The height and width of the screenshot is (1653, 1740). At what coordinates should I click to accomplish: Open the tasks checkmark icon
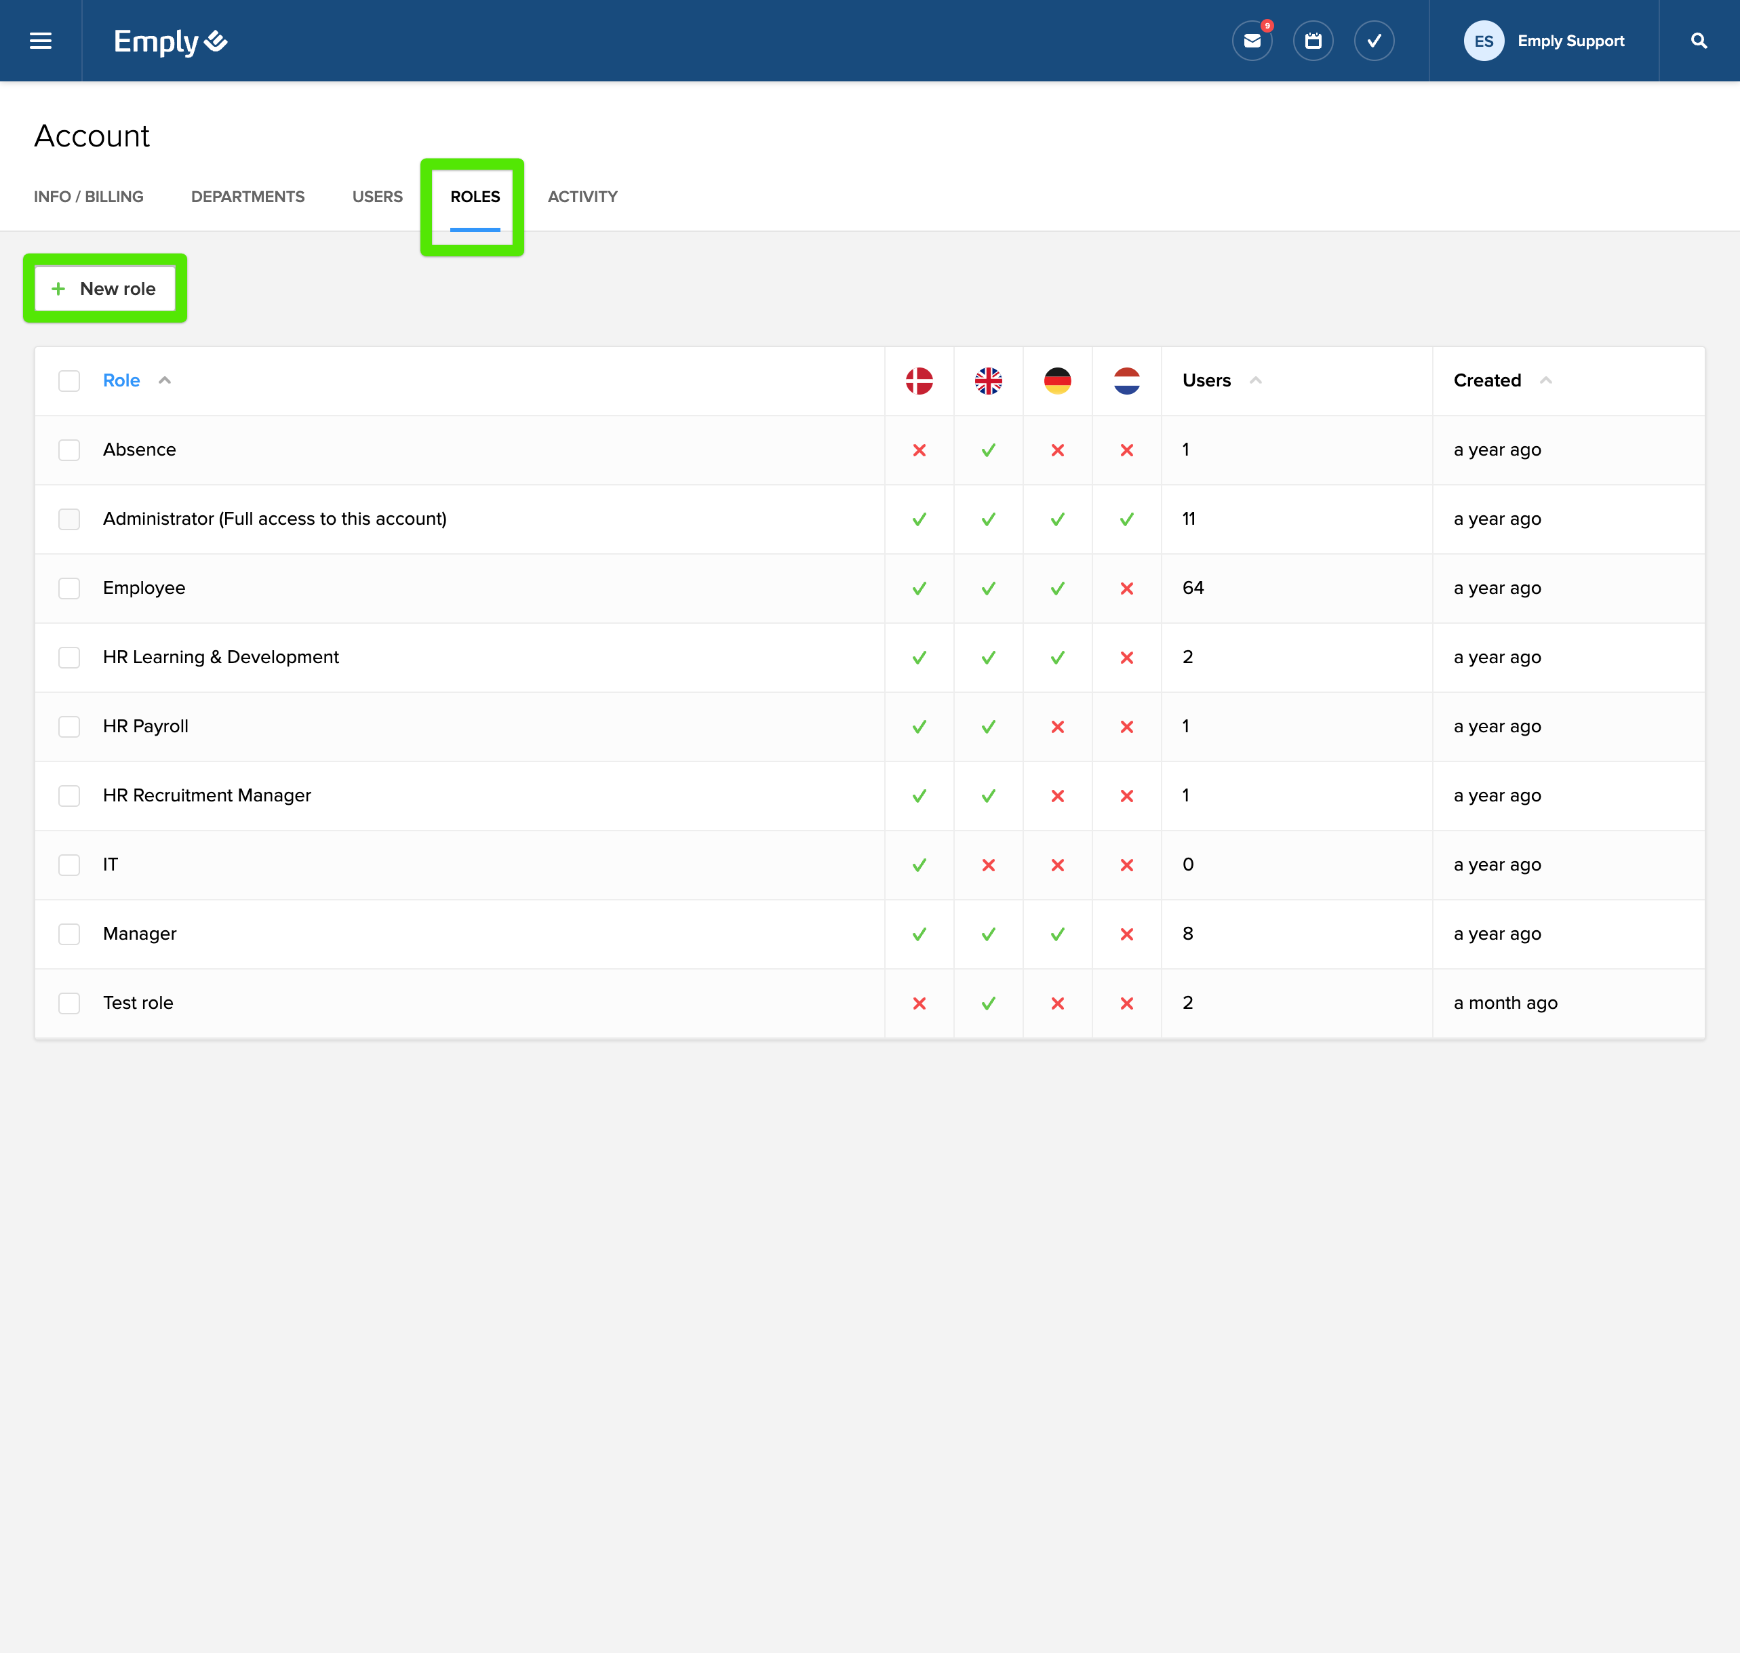click(x=1374, y=41)
